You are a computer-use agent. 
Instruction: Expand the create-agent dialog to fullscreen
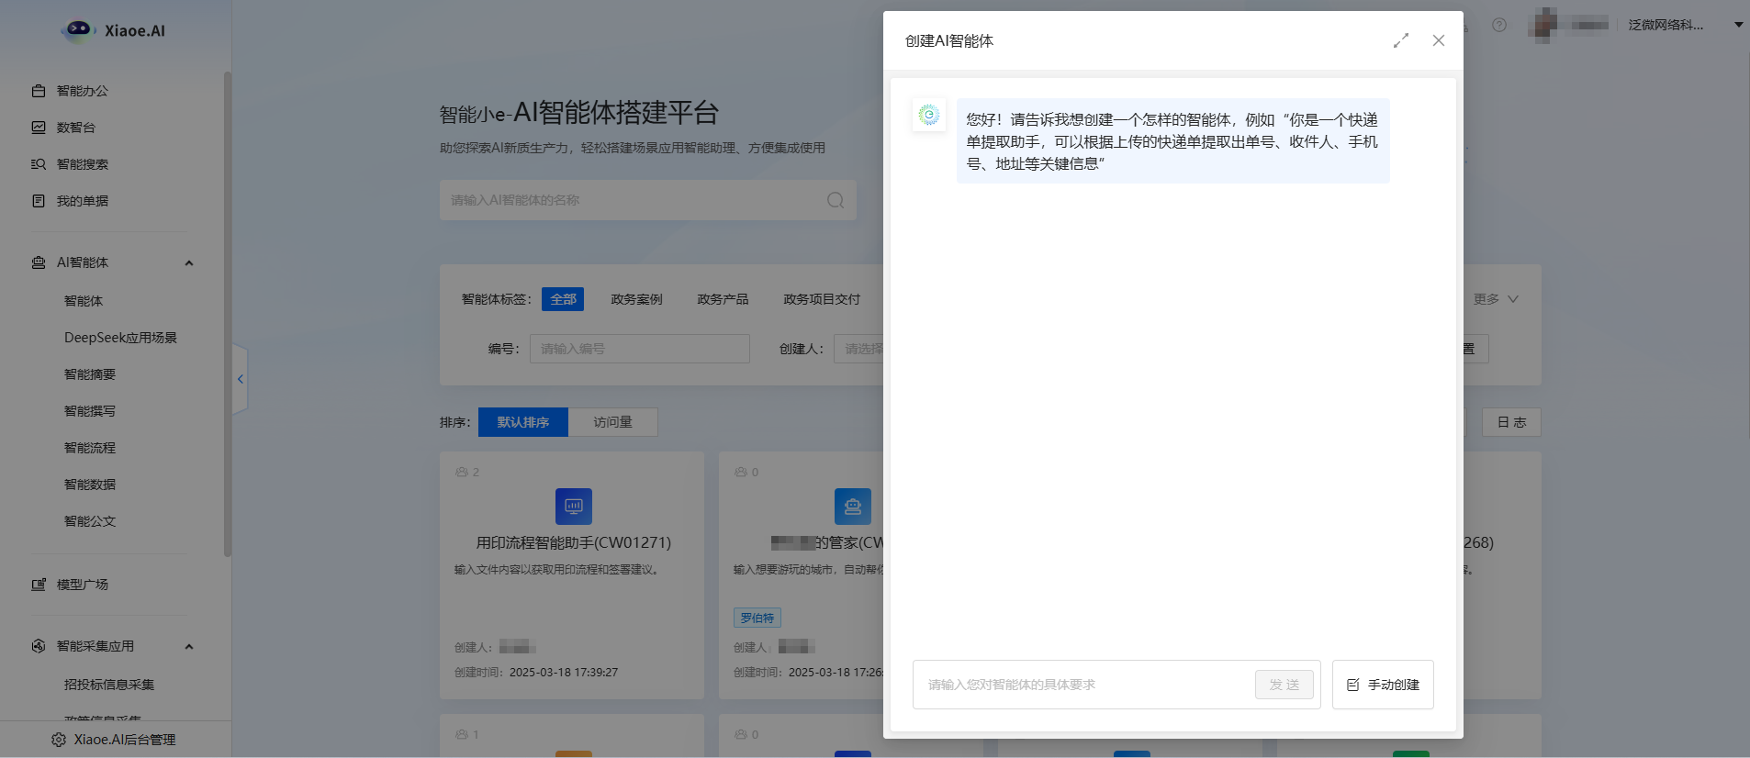click(x=1401, y=40)
